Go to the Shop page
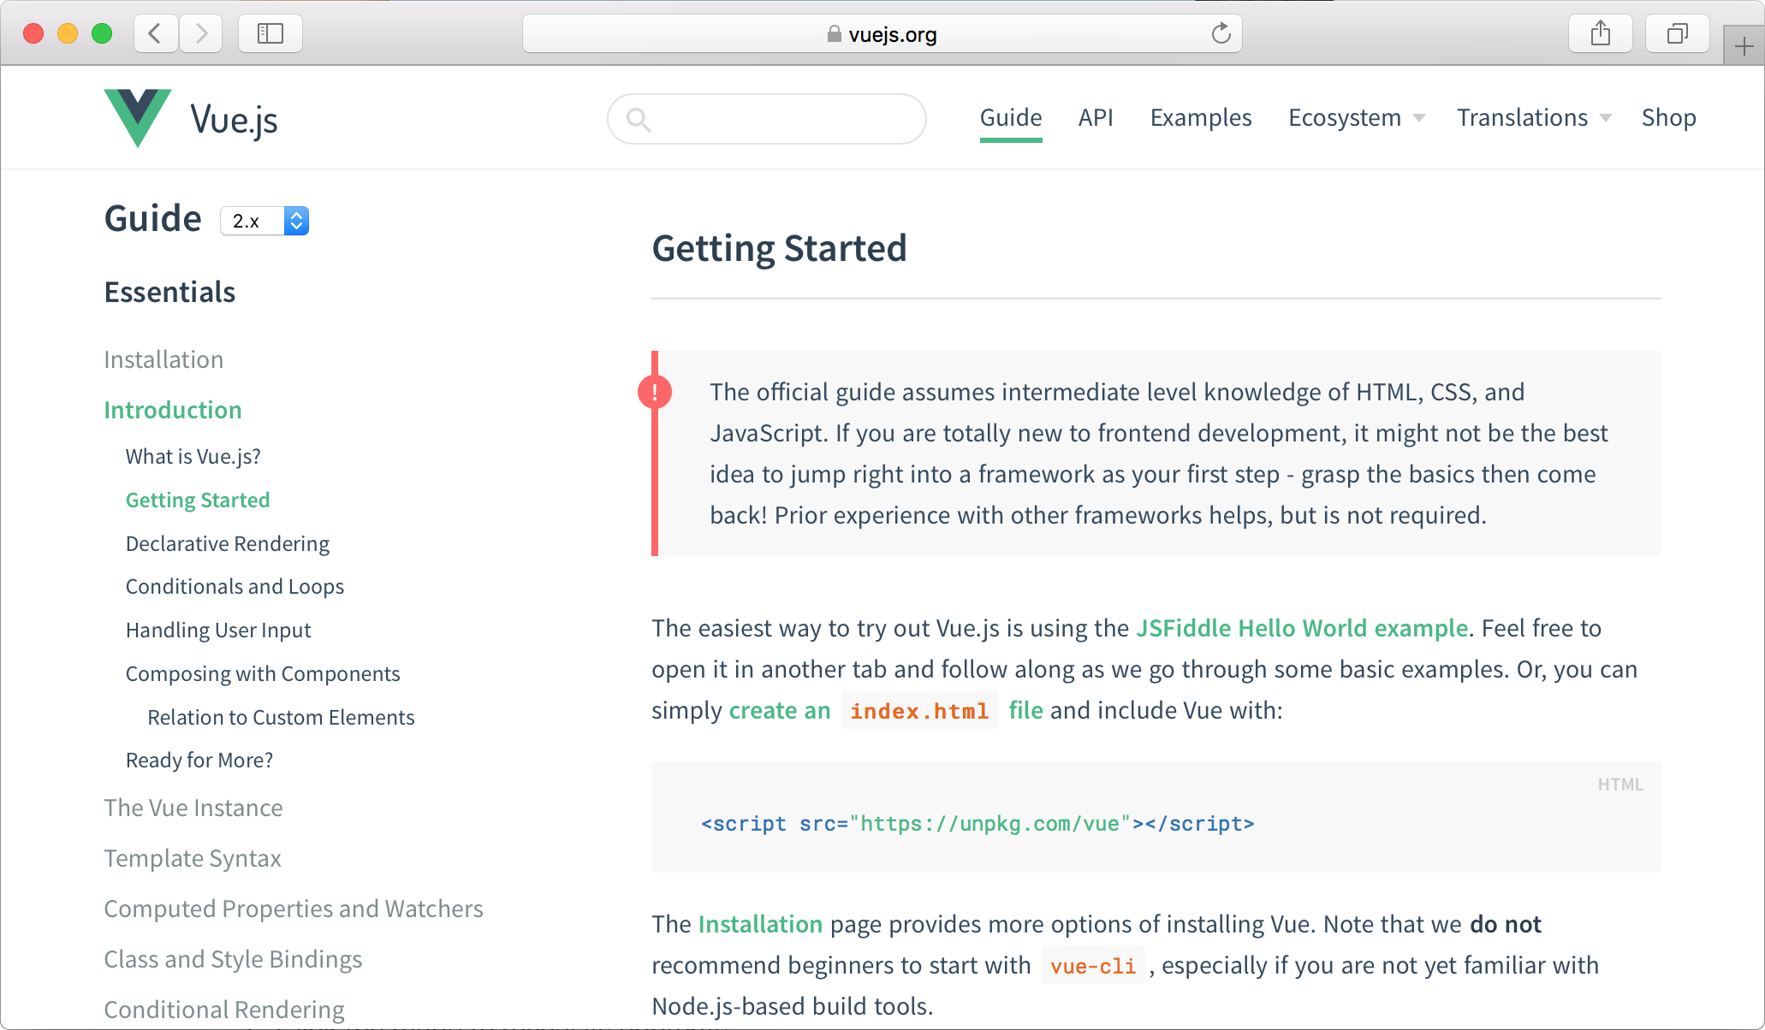The width and height of the screenshot is (1765, 1030). point(1668,117)
